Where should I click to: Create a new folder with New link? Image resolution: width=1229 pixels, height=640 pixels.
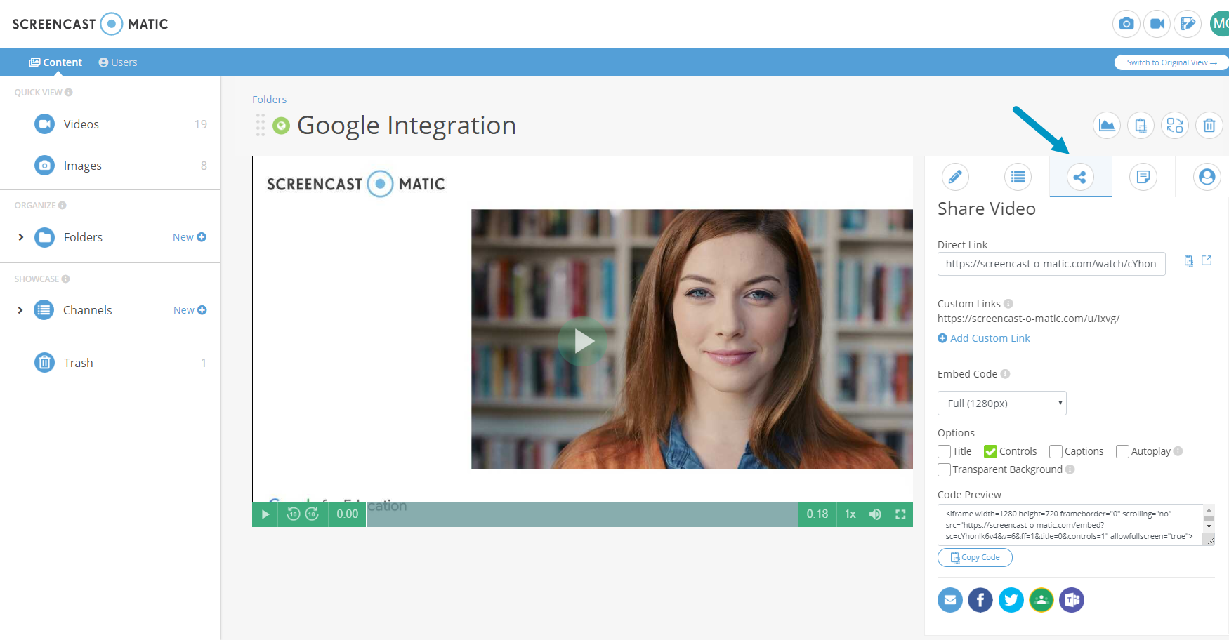coord(190,237)
